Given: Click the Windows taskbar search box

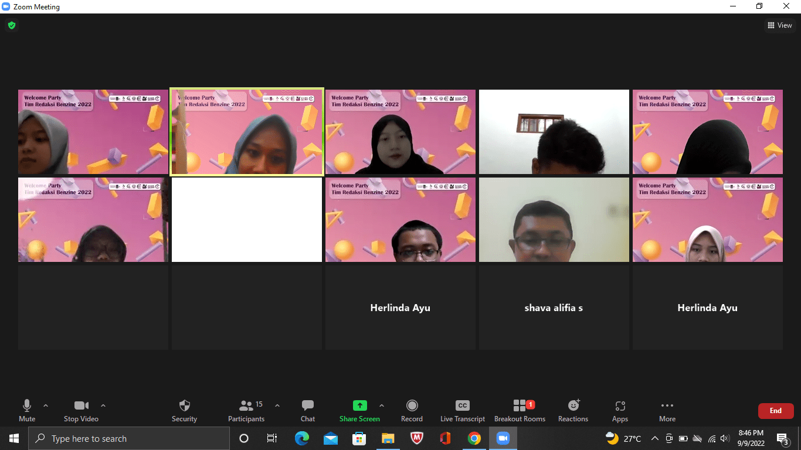Looking at the screenshot, I should click(129, 438).
